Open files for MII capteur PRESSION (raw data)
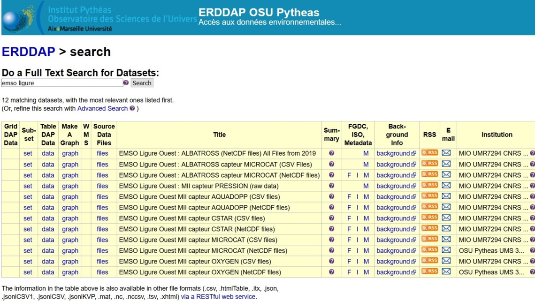 coord(102,186)
